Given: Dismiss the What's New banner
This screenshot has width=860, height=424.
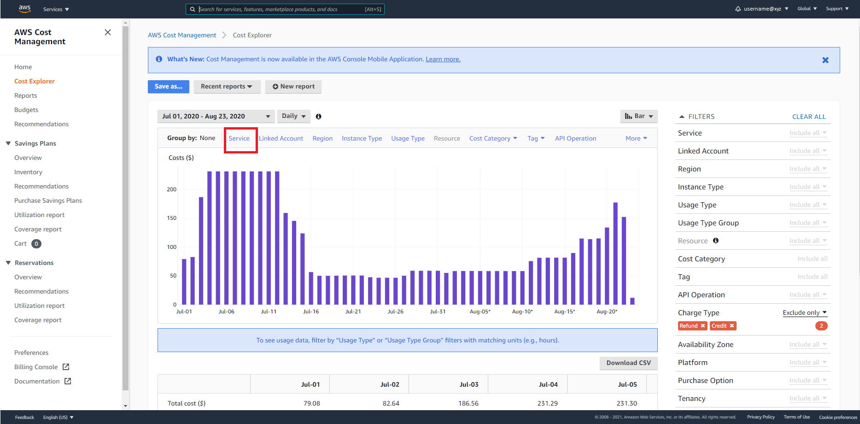Looking at the screenshot, I should tap(825, 60).
